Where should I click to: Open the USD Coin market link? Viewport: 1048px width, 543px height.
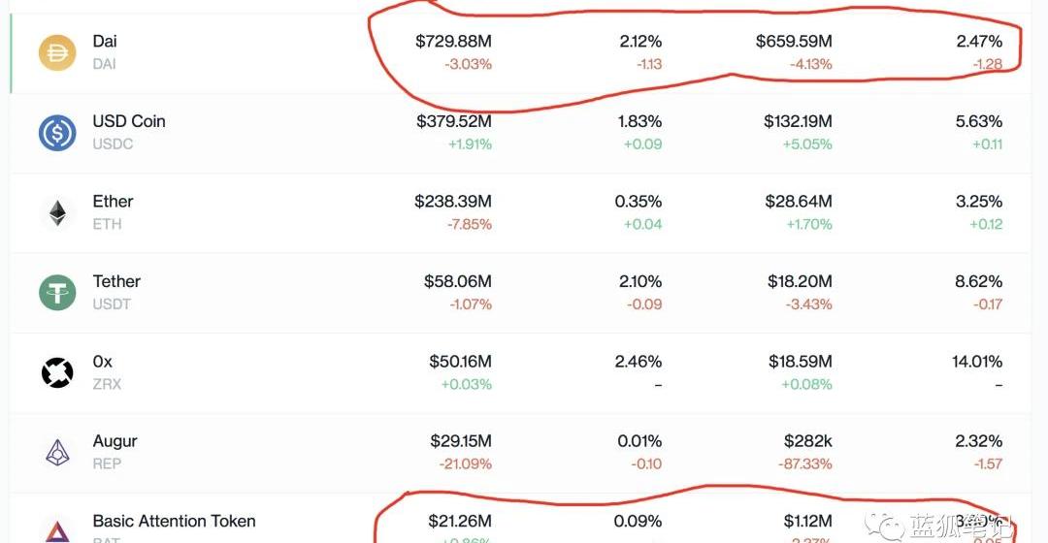coord(129,121)
